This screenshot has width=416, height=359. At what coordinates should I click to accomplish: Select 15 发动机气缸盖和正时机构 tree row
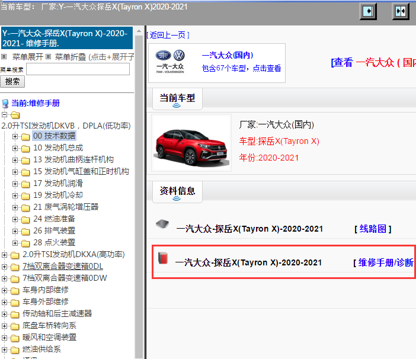[x=81, y=172]
